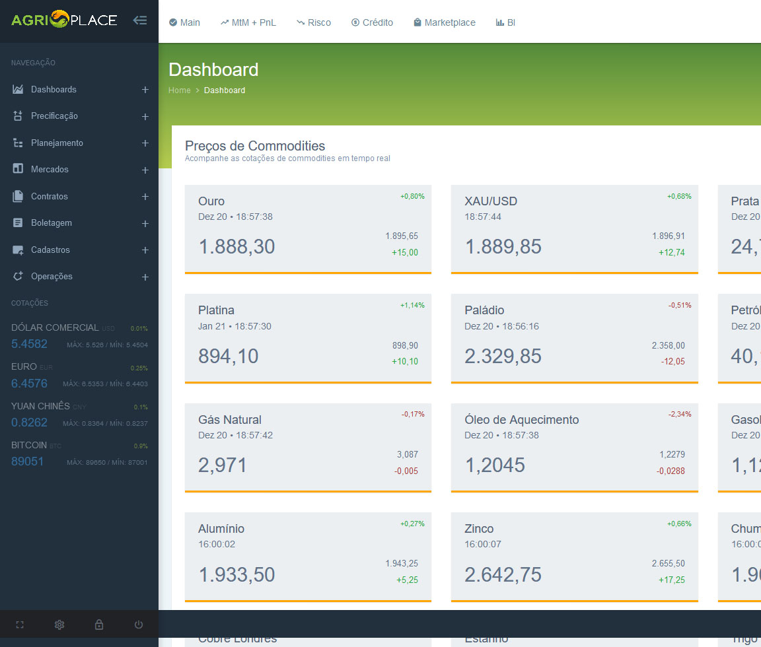This screenshot has height=647, width=761.
Task: Click the power logout icon
Action: (x=139, y=625)
